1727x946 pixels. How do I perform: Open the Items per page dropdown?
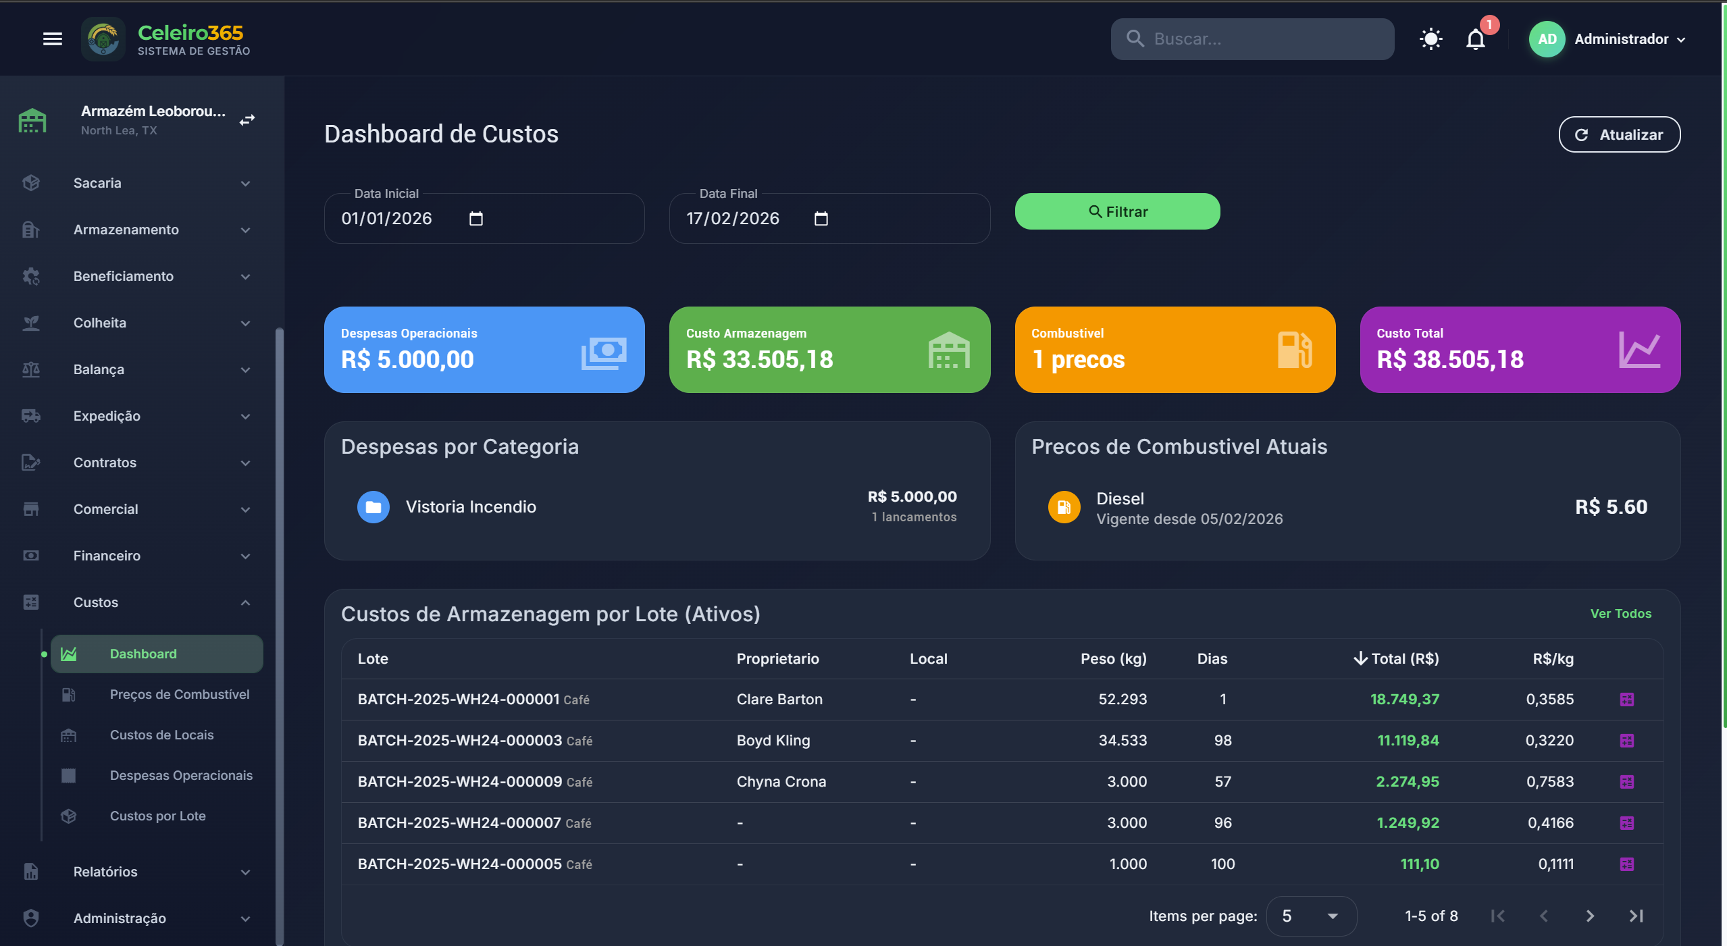tap(1311, 916)
